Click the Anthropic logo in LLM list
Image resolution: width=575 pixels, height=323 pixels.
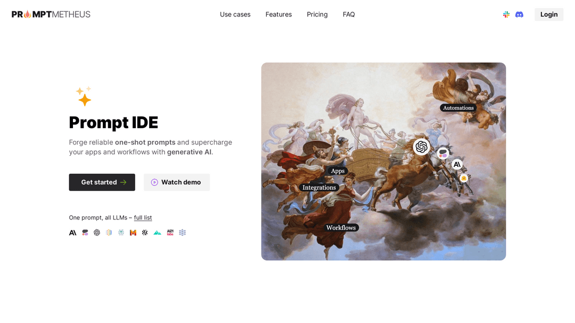(72, 233)
